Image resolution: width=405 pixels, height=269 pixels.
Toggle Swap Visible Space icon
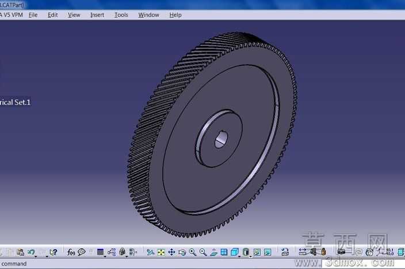[268, 252]
